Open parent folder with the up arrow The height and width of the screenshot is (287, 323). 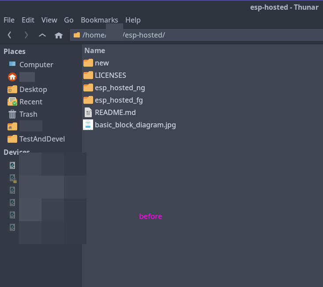(42, 35)
